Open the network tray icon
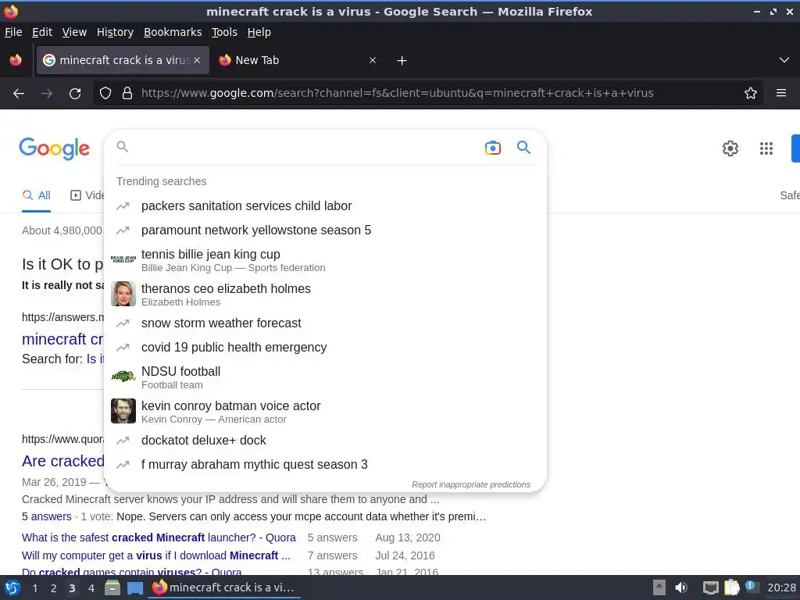This screenshot has width=800, height=600. coord(711,587)
